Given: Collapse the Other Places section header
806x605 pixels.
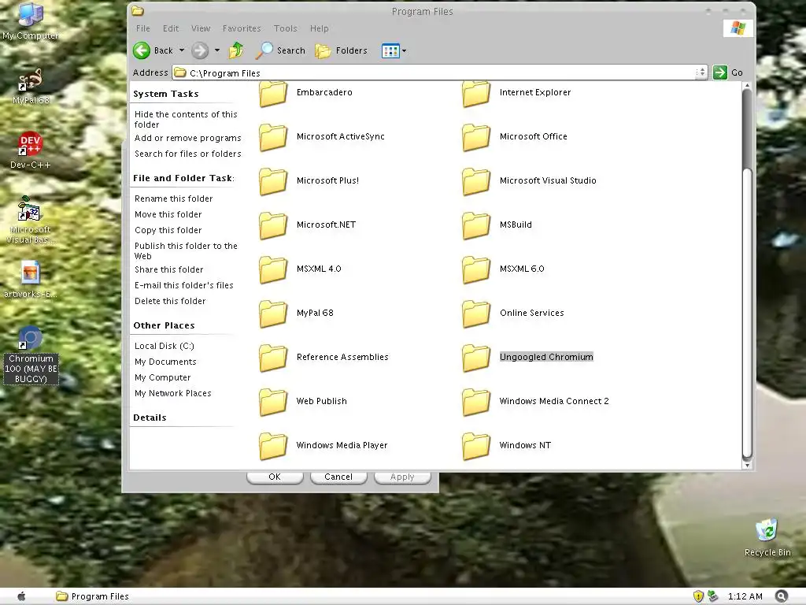Looking at the screenshot, I should (x=164, y=325).
